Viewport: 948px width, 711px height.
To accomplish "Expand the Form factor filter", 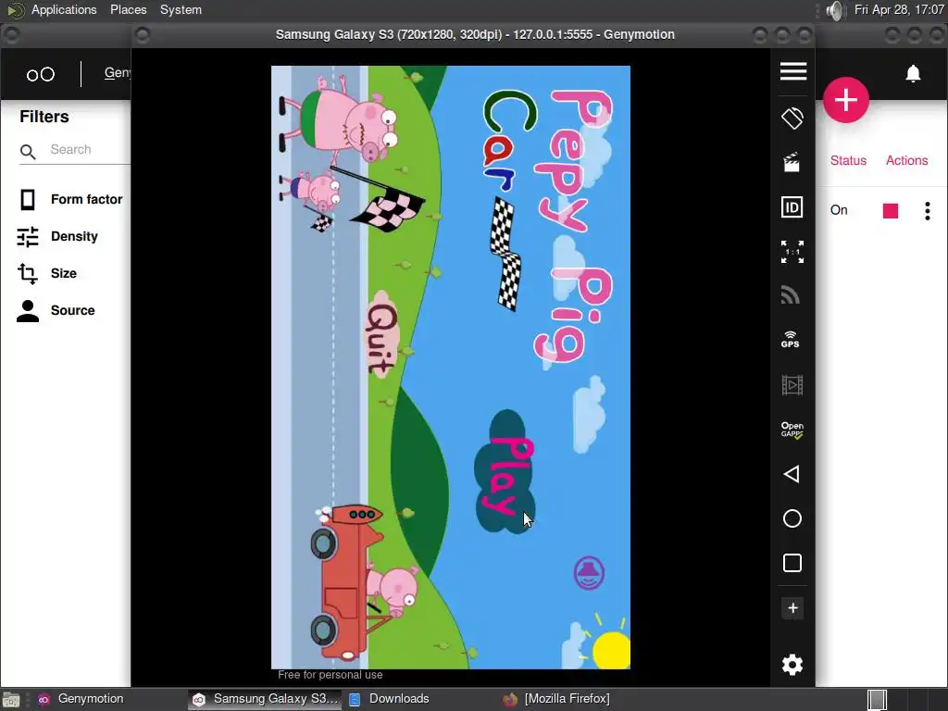I will click(70, 200).
